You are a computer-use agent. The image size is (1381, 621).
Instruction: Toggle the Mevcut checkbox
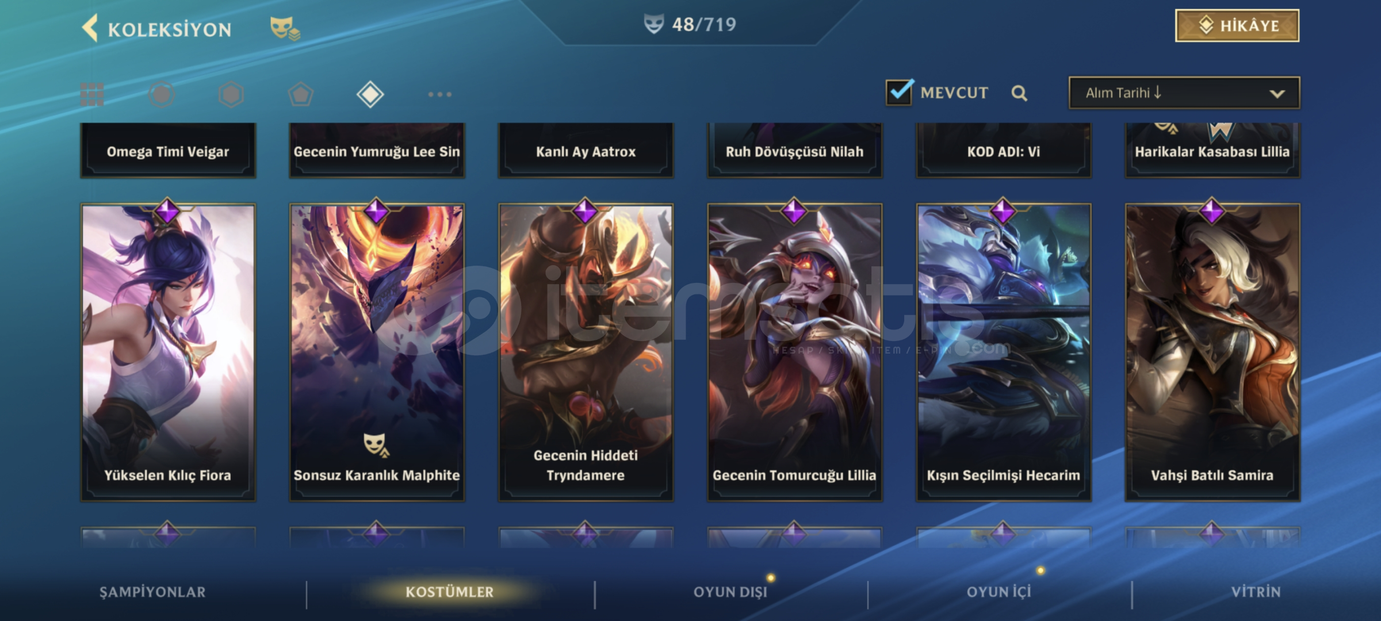click(900, 92)
